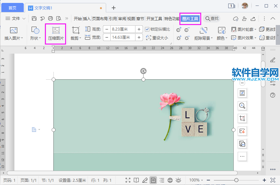Image resolution: width=280 pixels, height=185 pixels.
Task: Click the floating zoom preview magnifier icon
Action: click(242, 106)
